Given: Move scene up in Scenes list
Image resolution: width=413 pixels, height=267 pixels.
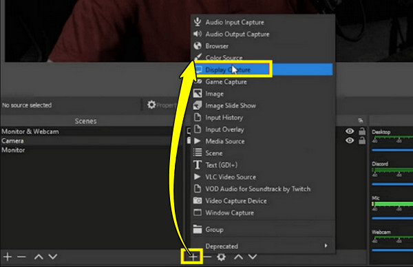Looking at the screenshot, I should 39,257.
